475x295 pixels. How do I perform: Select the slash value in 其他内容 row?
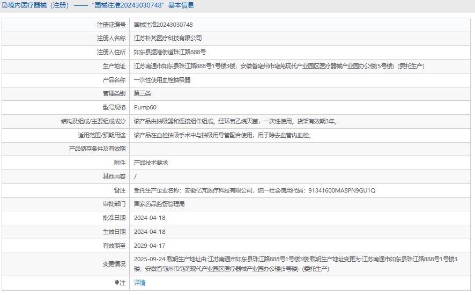tap(135, 176)
